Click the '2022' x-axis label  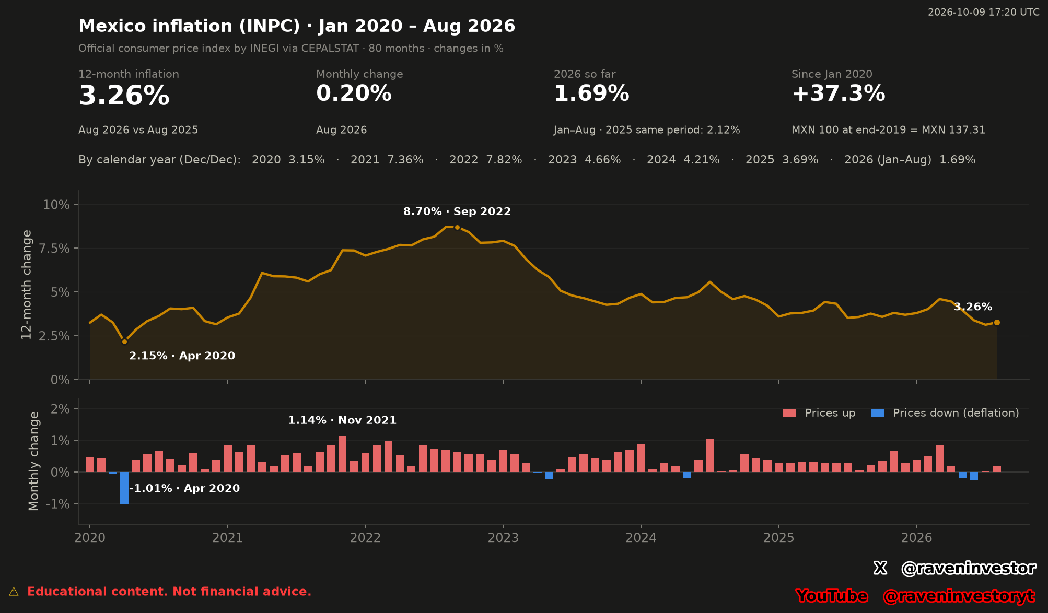click(x=366, y=538)
